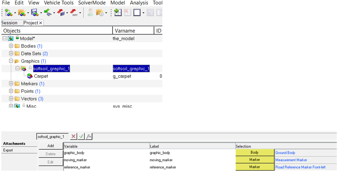Screen dimensions: 339x172
Task: Click the Page Layout square icon
Action: click(x=137, y=13)
